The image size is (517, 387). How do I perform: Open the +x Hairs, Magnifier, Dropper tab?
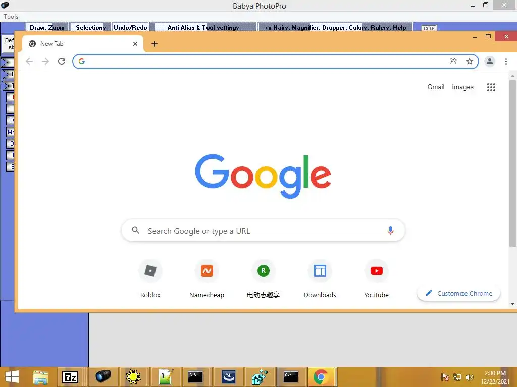[x=335, y=27]
